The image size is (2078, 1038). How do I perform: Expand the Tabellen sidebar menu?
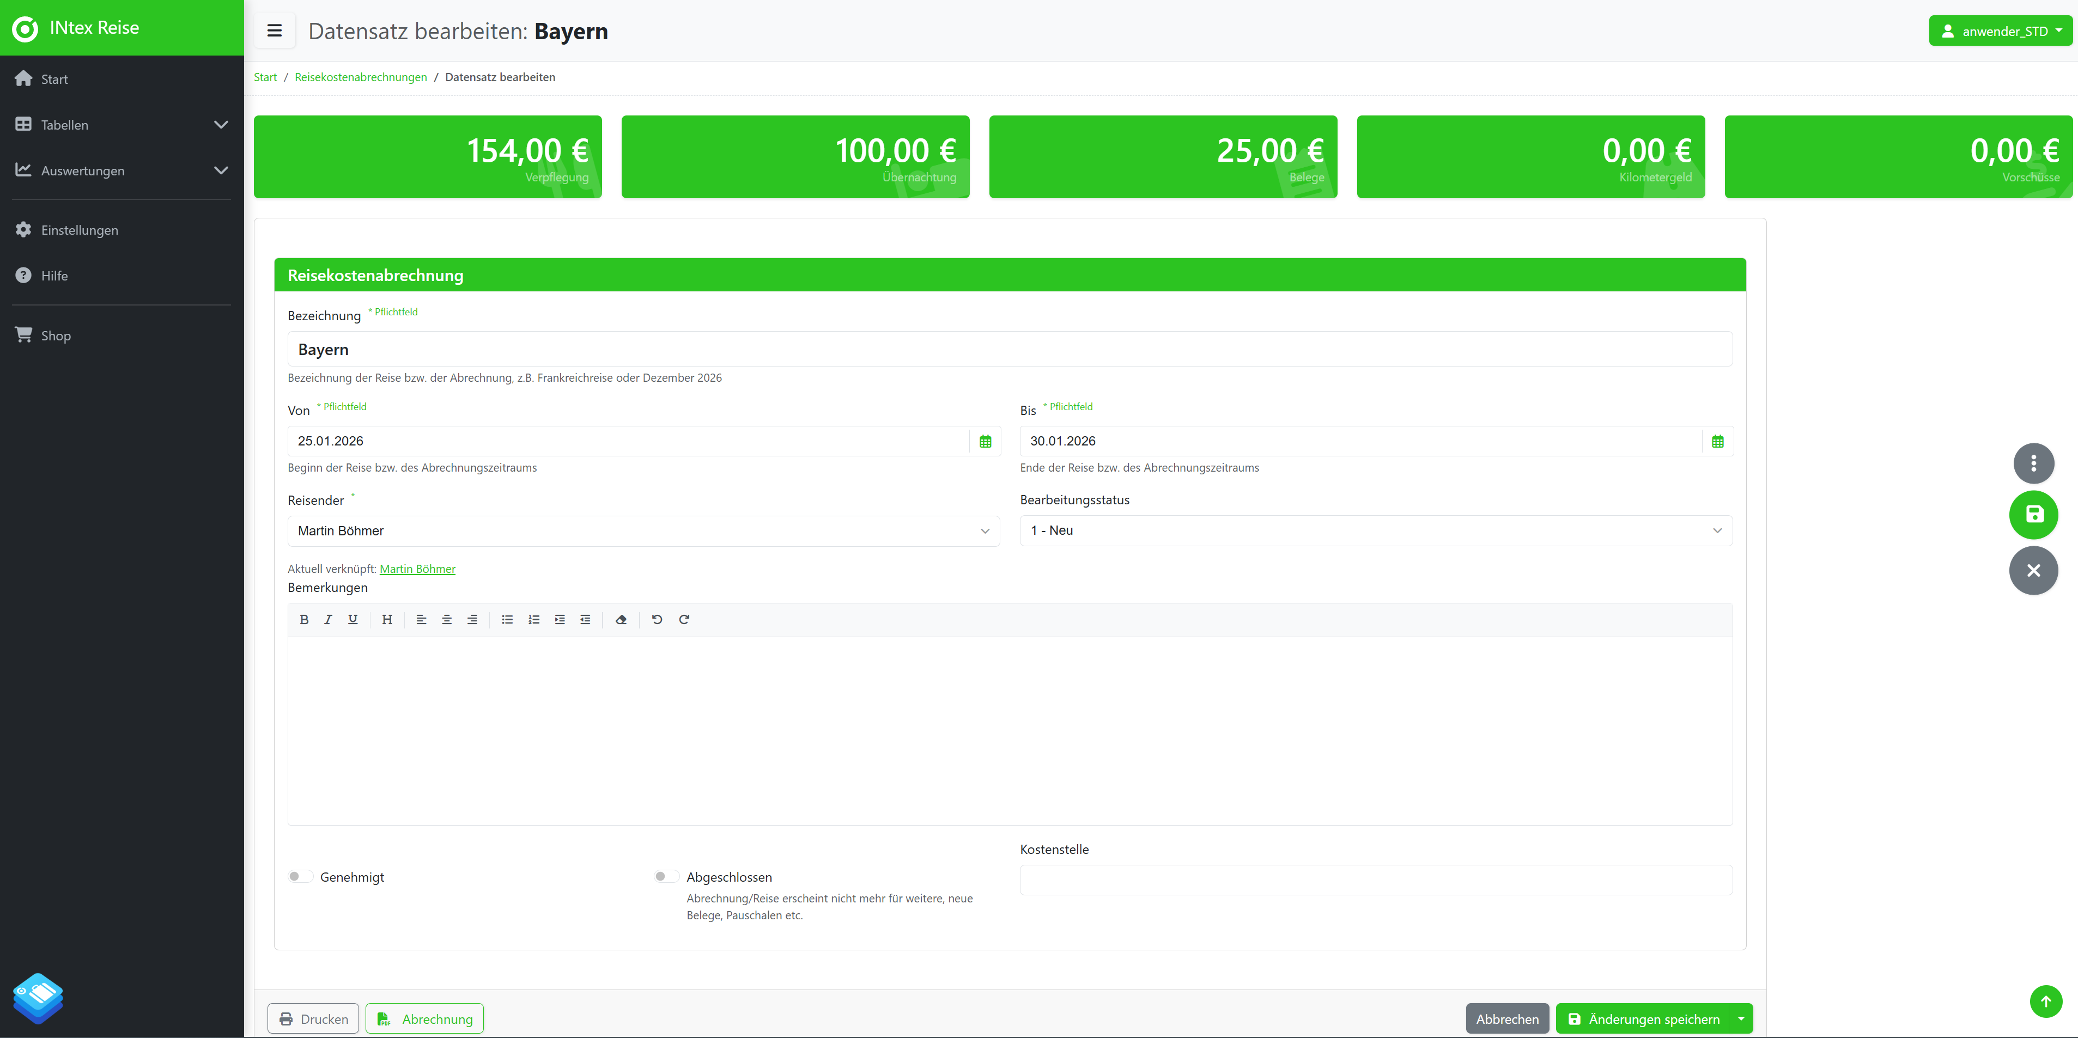pos(121,125)
